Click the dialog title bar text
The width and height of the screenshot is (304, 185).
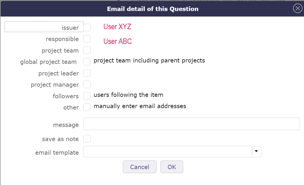(153, 9)
